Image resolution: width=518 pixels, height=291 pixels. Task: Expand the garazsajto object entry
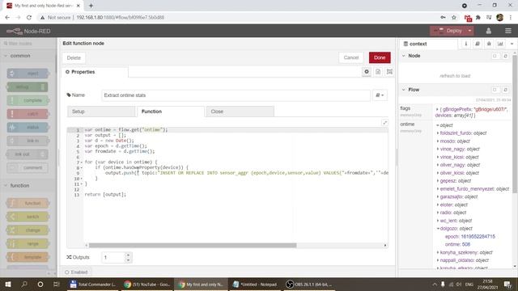[438, 196]
